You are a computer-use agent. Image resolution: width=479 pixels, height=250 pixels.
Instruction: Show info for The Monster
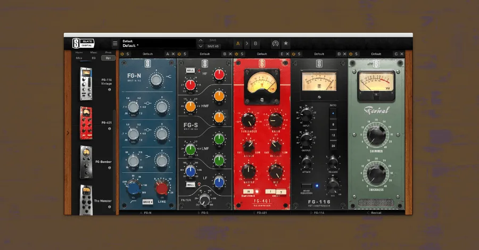coord(109,207)
